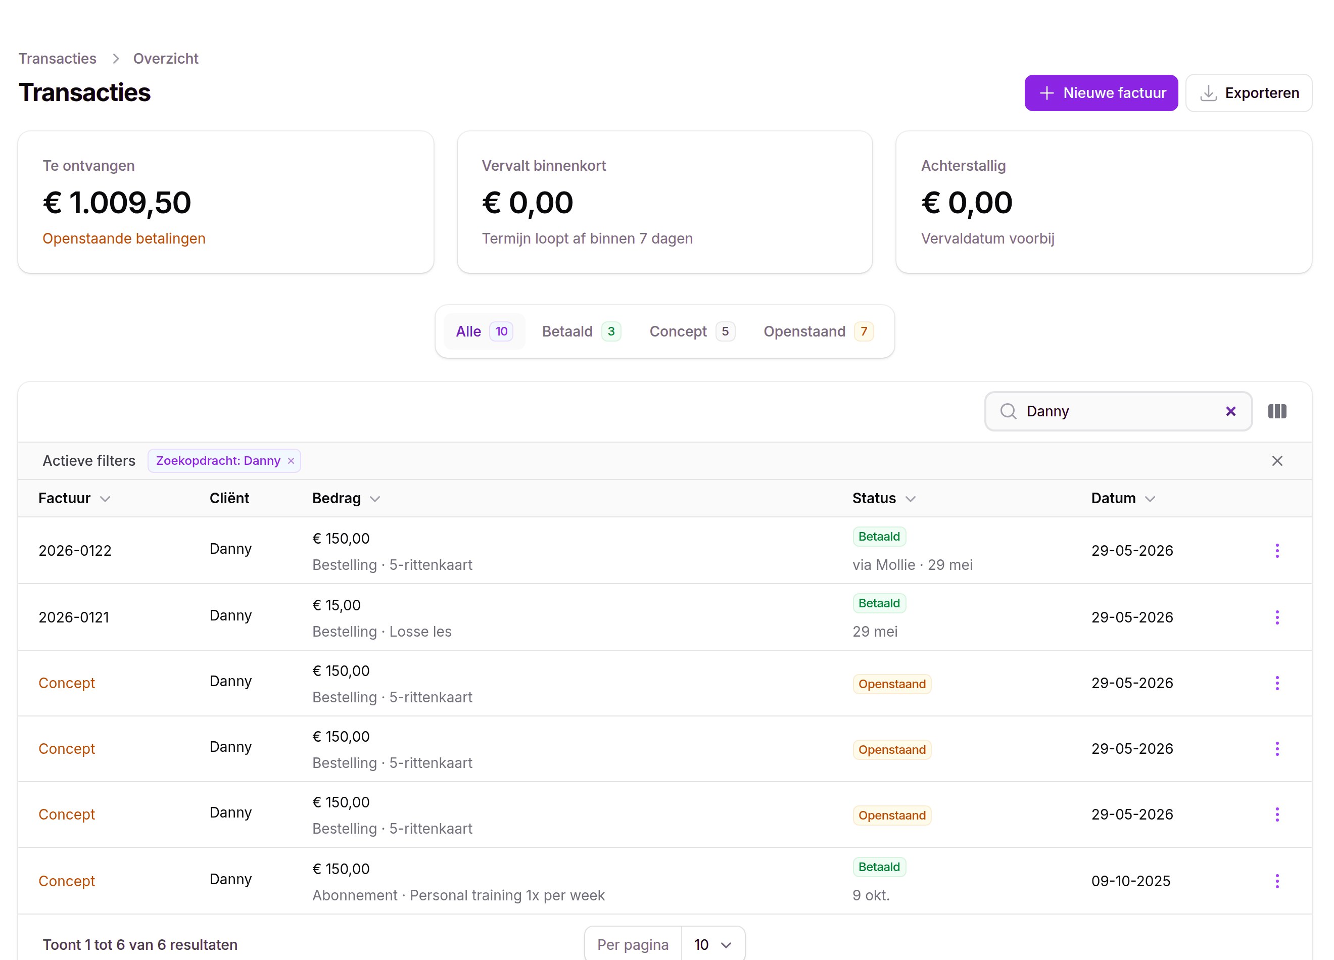Click the Betaald badge via Mollie

coord(879,537)
